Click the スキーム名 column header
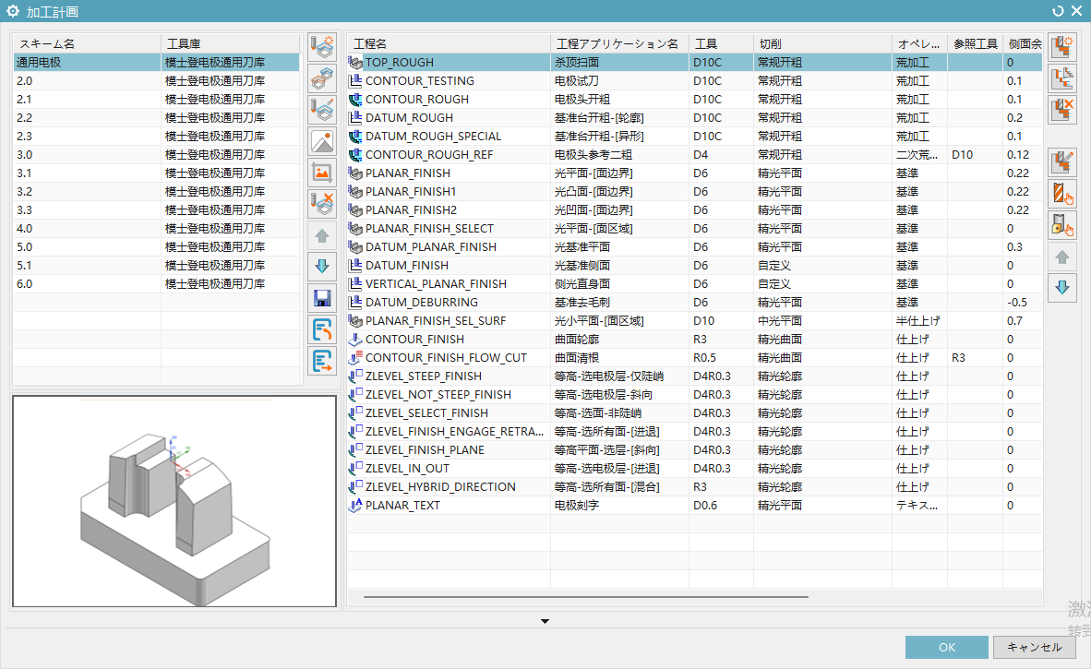 click(x=87, y=43)
